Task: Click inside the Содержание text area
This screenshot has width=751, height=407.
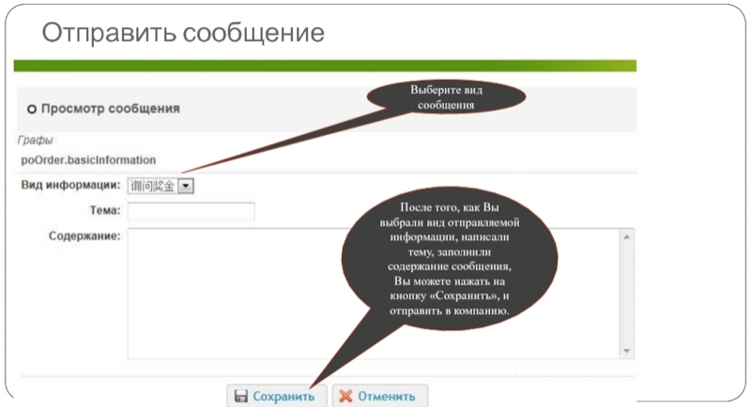Action: (374, 294)
